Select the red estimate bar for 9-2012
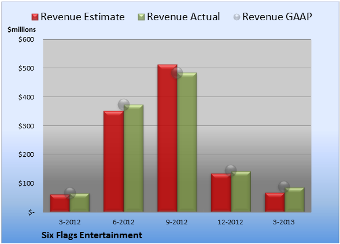 coord(167,138)
